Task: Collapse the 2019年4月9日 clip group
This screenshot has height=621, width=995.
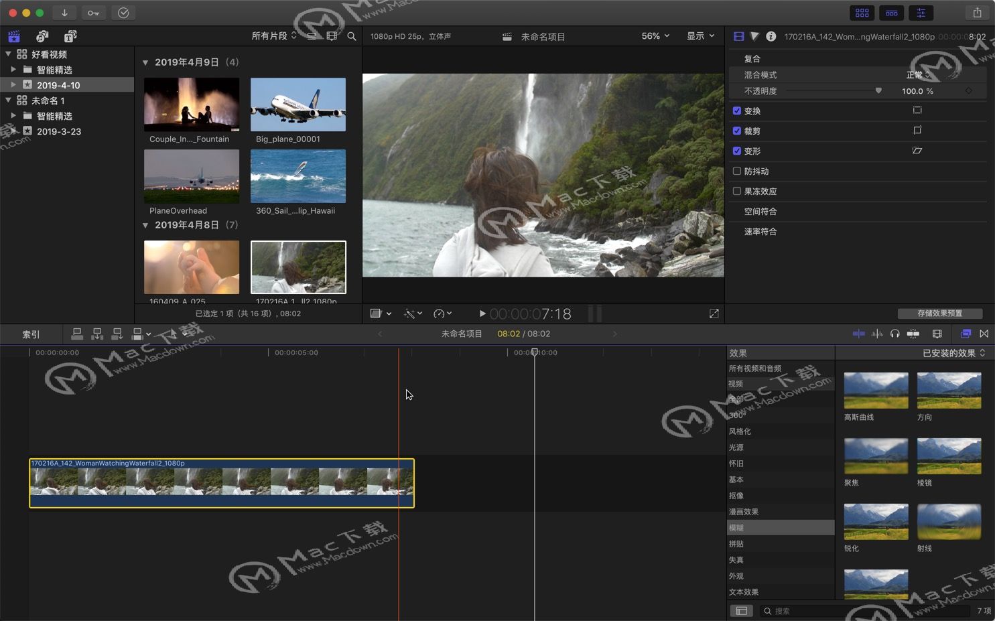Action: pos(145,62)
